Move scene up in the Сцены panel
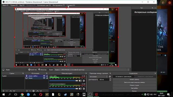This screenshot has width=173, height=97. [11, 91]
